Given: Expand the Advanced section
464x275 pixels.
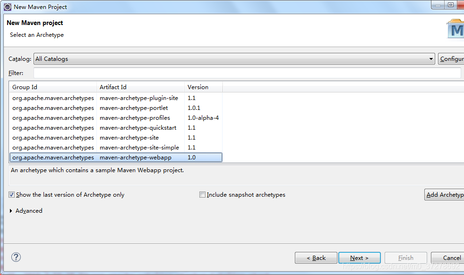Looking at the screenshot, I should click(11, 210).
